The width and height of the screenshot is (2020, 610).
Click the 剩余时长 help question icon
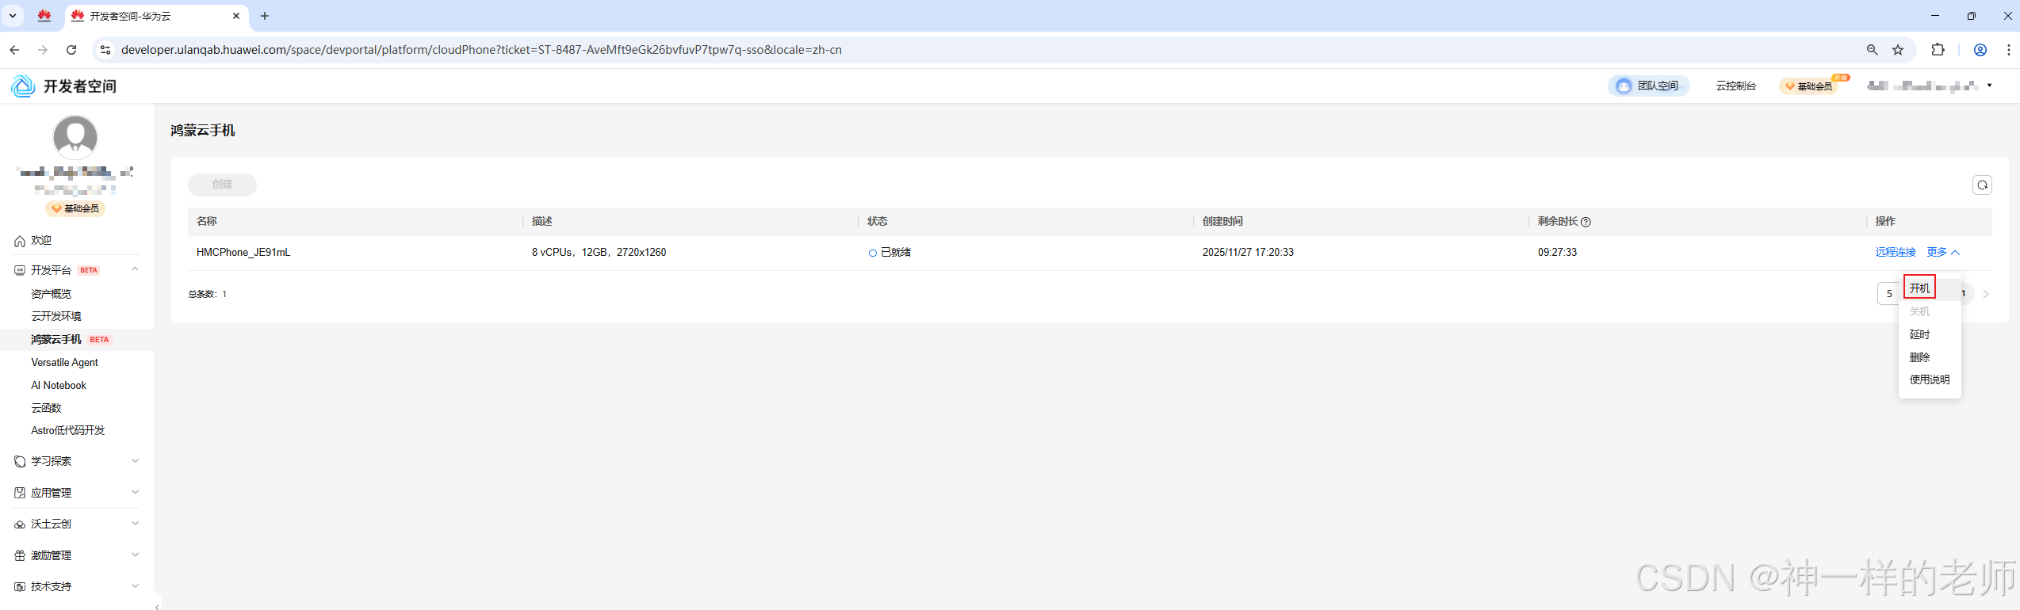[x=1586, y=222]
